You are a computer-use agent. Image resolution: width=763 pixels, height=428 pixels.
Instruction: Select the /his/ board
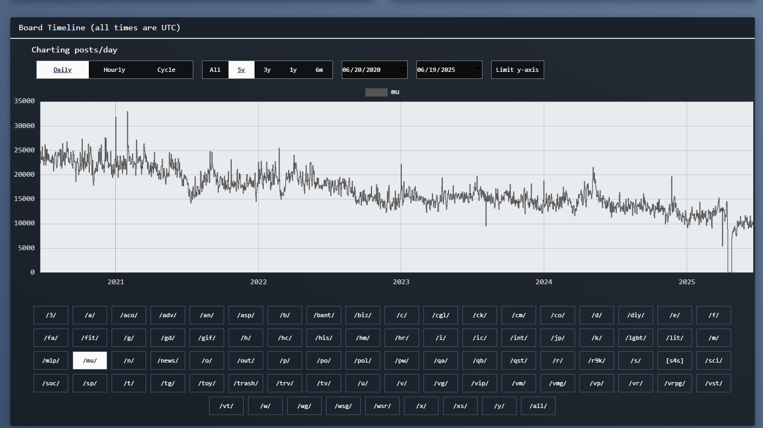click(324, 338)
